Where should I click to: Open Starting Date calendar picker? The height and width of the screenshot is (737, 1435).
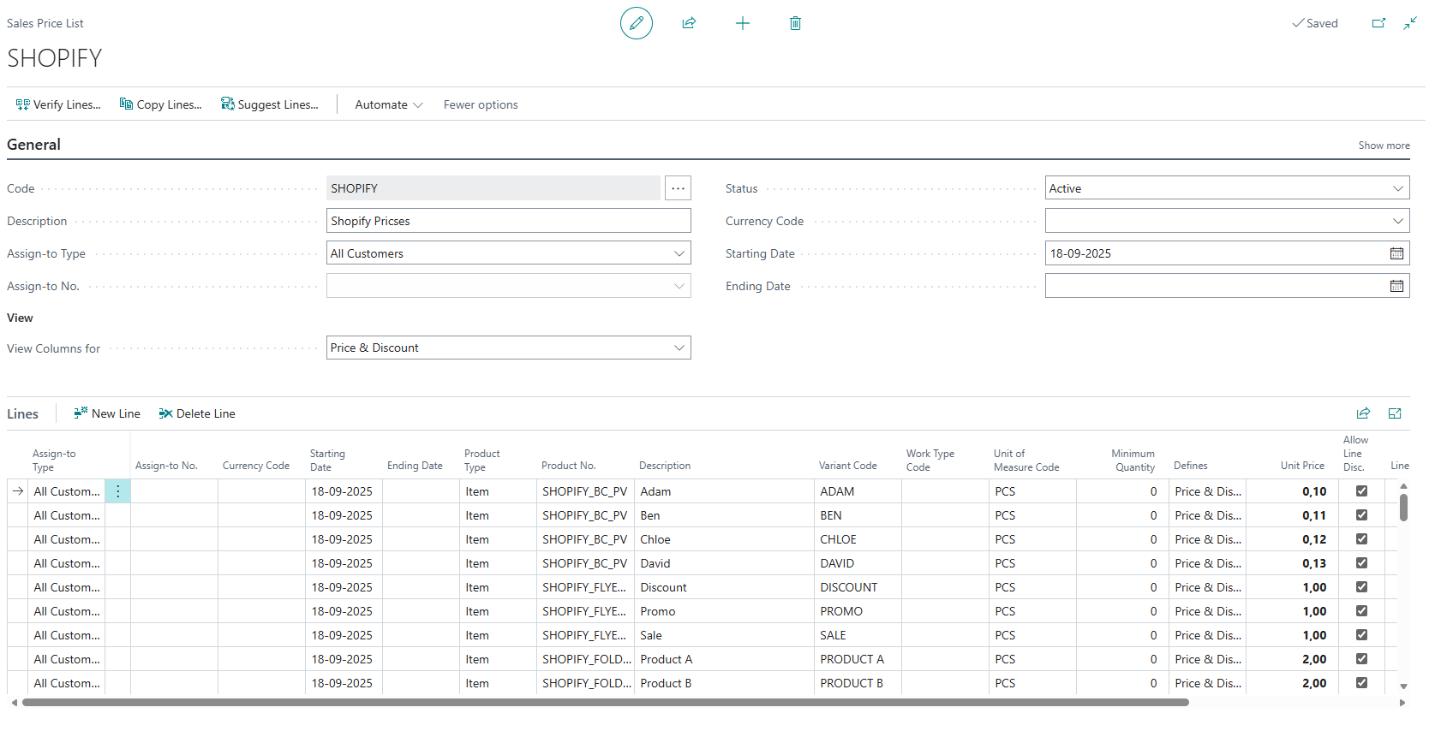pos(1396,253)
